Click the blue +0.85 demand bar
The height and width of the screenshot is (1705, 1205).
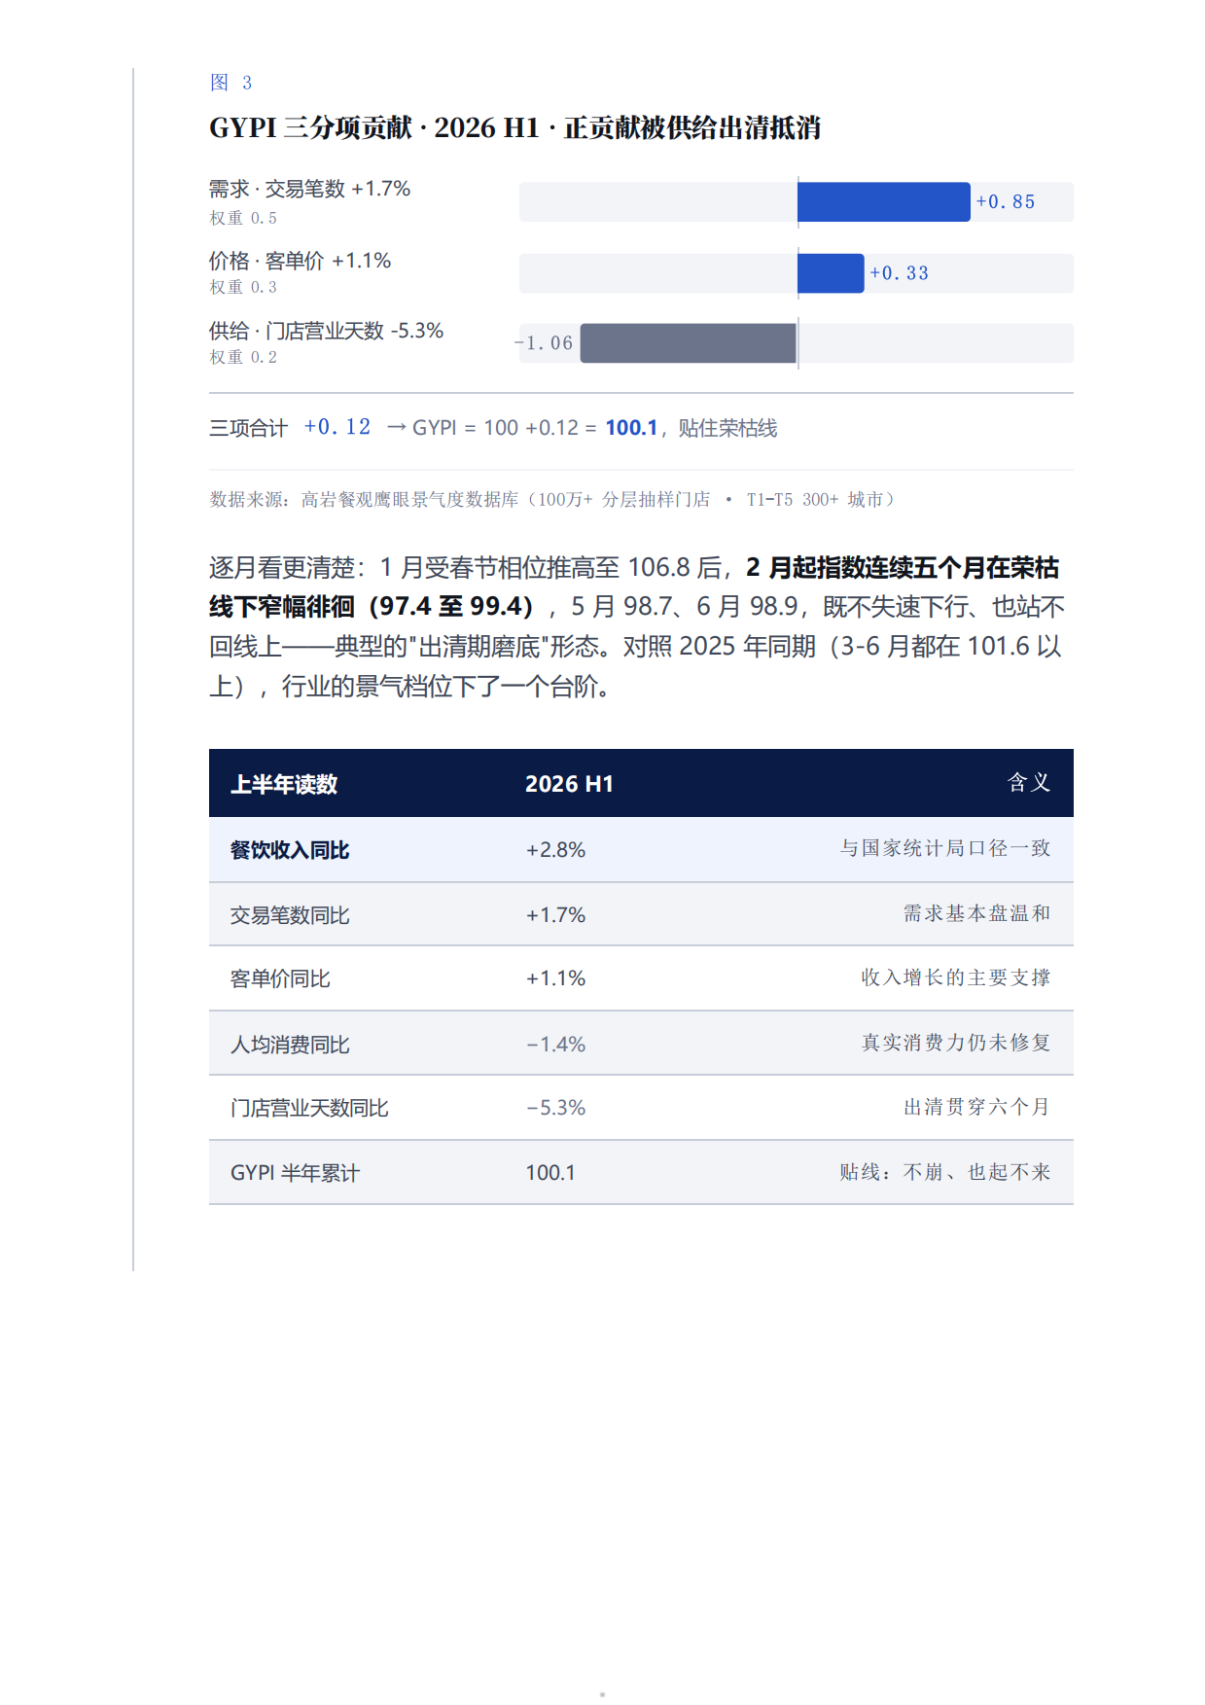883,202
